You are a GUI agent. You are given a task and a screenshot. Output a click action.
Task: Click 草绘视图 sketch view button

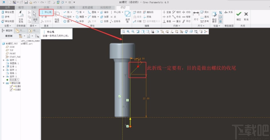point(8,21)
